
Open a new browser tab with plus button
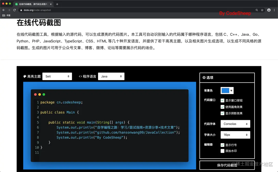pyautogui.click(x=57, y=4)
